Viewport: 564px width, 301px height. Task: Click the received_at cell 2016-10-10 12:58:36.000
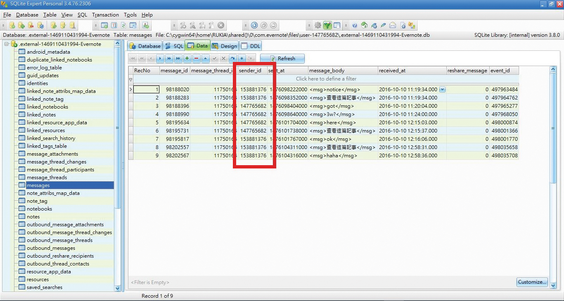point(412,156)
